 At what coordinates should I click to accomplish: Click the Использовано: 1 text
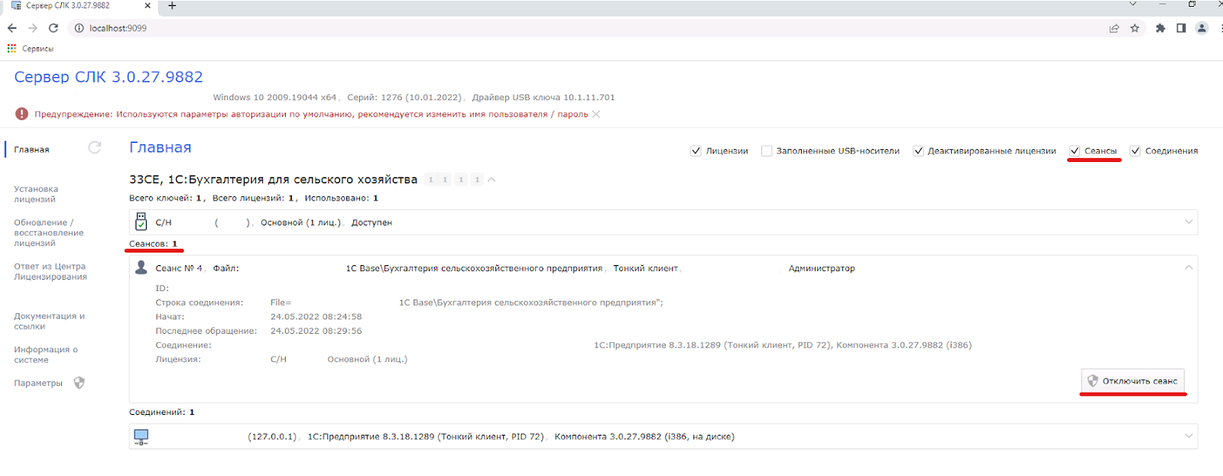point(342,198)
